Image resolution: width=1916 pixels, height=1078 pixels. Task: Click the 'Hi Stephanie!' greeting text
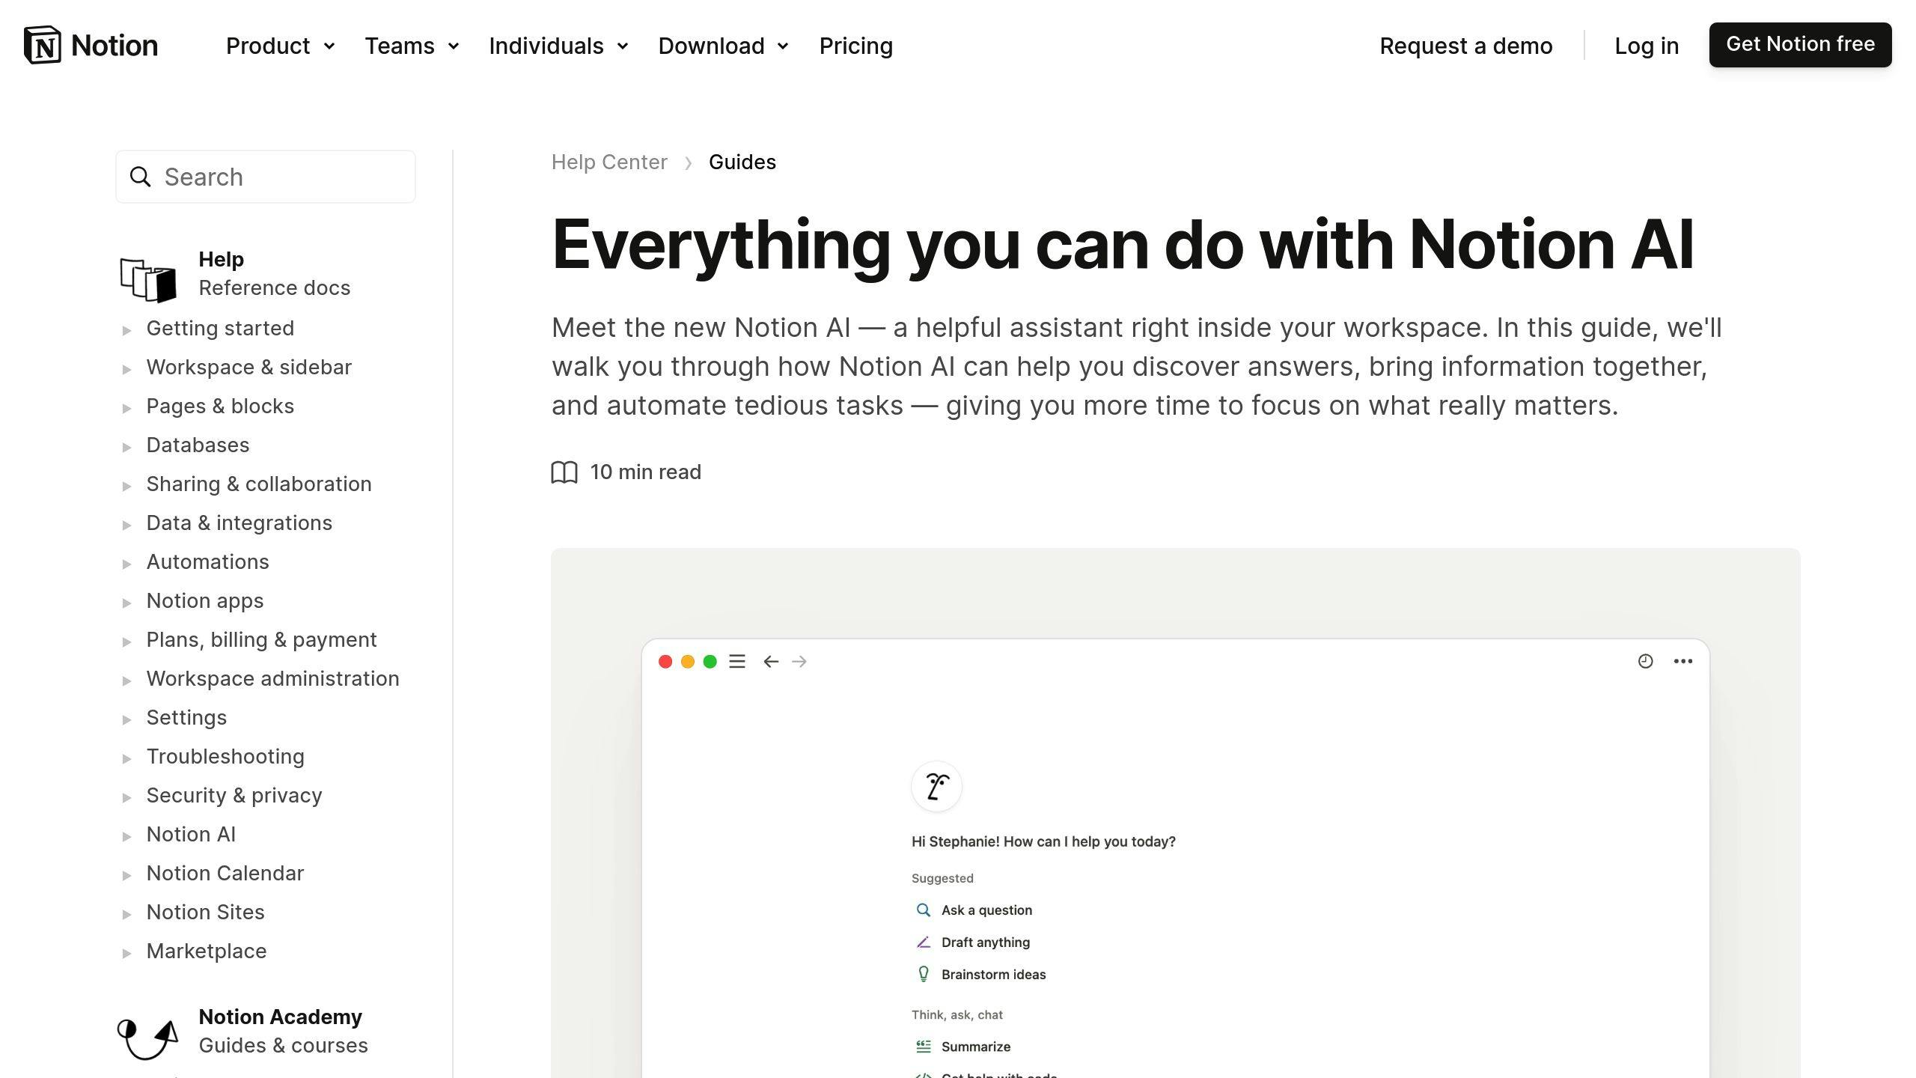[x=1043, y=841]
